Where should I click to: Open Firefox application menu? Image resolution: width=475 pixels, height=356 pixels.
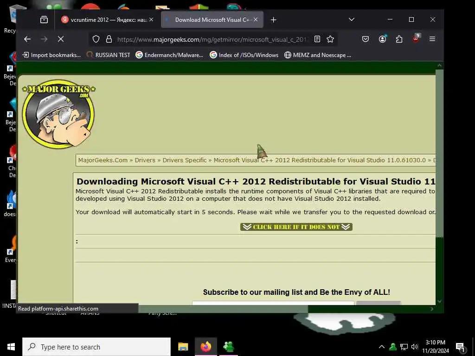tap(432, 39)
